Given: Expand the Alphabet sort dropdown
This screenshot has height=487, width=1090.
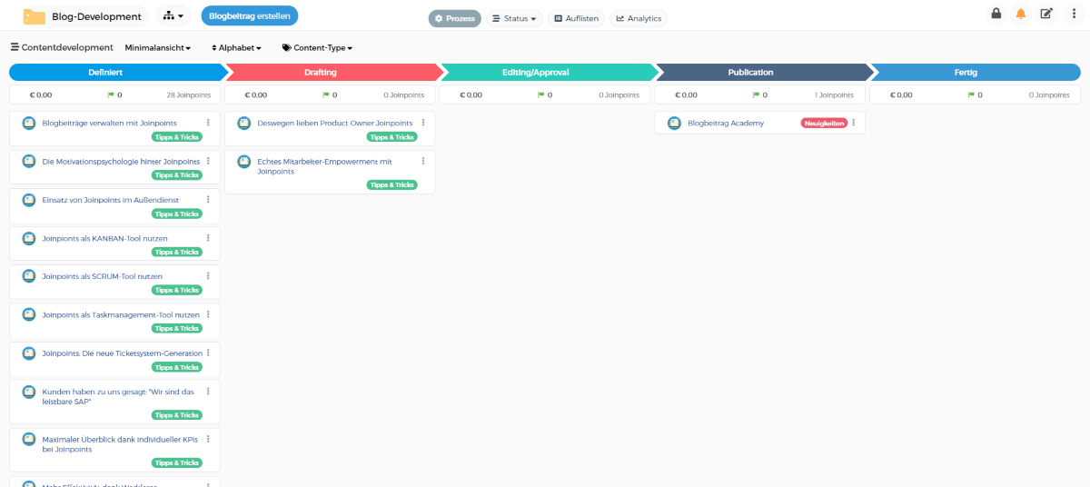Looking at the screenshot, I should [x=236, y=47].
